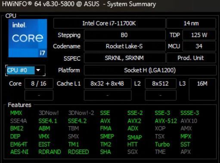
Task: Click the Intel Core i7 logo image
Action: (28, 38)
